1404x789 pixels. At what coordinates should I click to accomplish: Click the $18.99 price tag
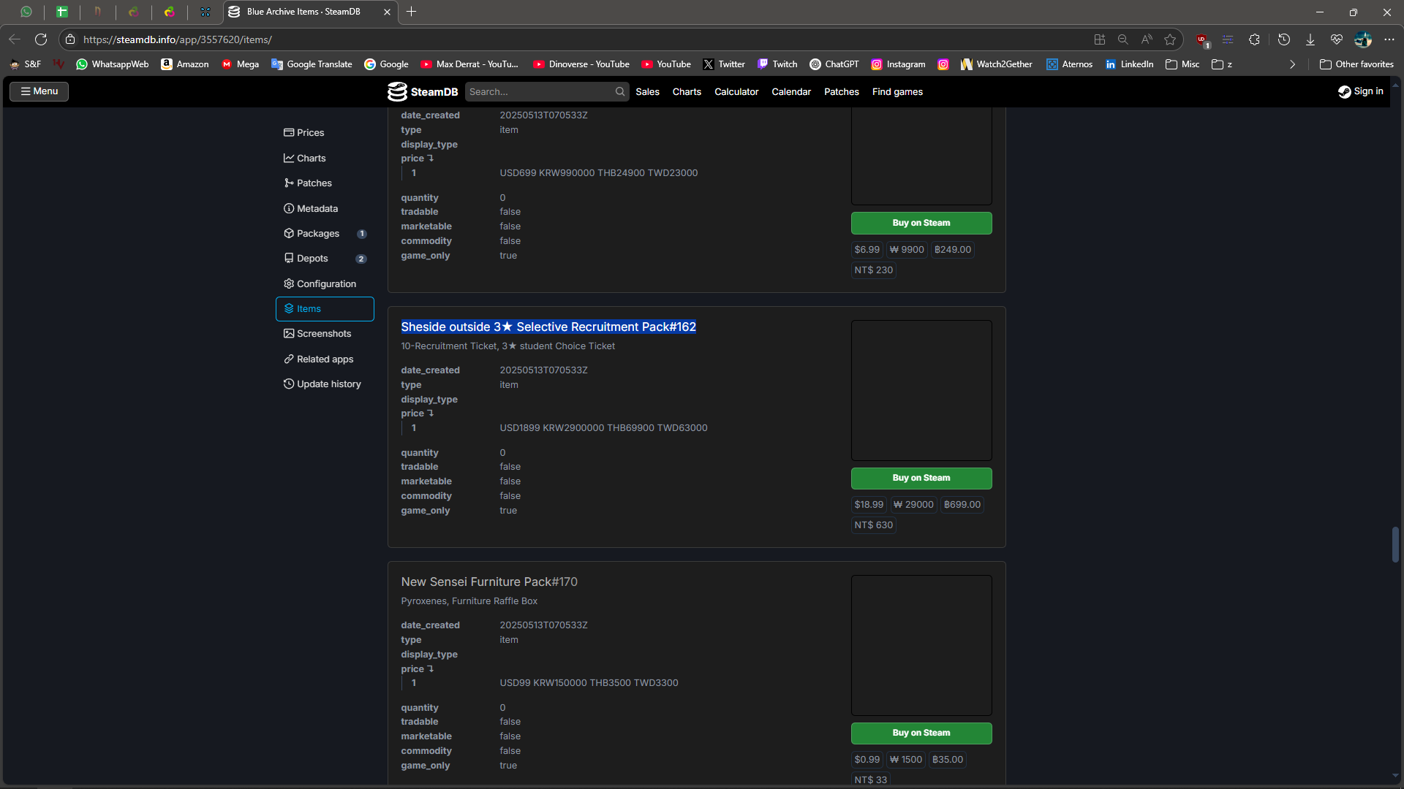pos(869,504)
